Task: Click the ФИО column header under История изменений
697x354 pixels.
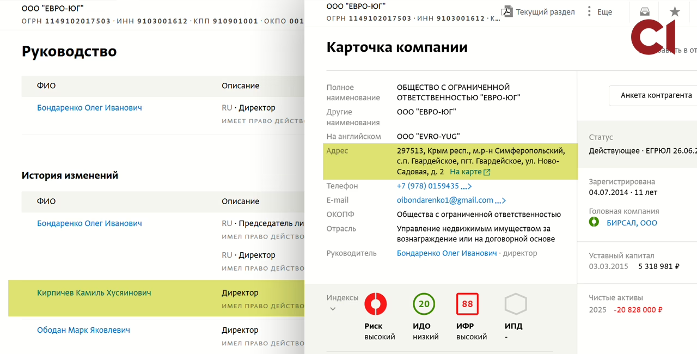Action: 46,202
